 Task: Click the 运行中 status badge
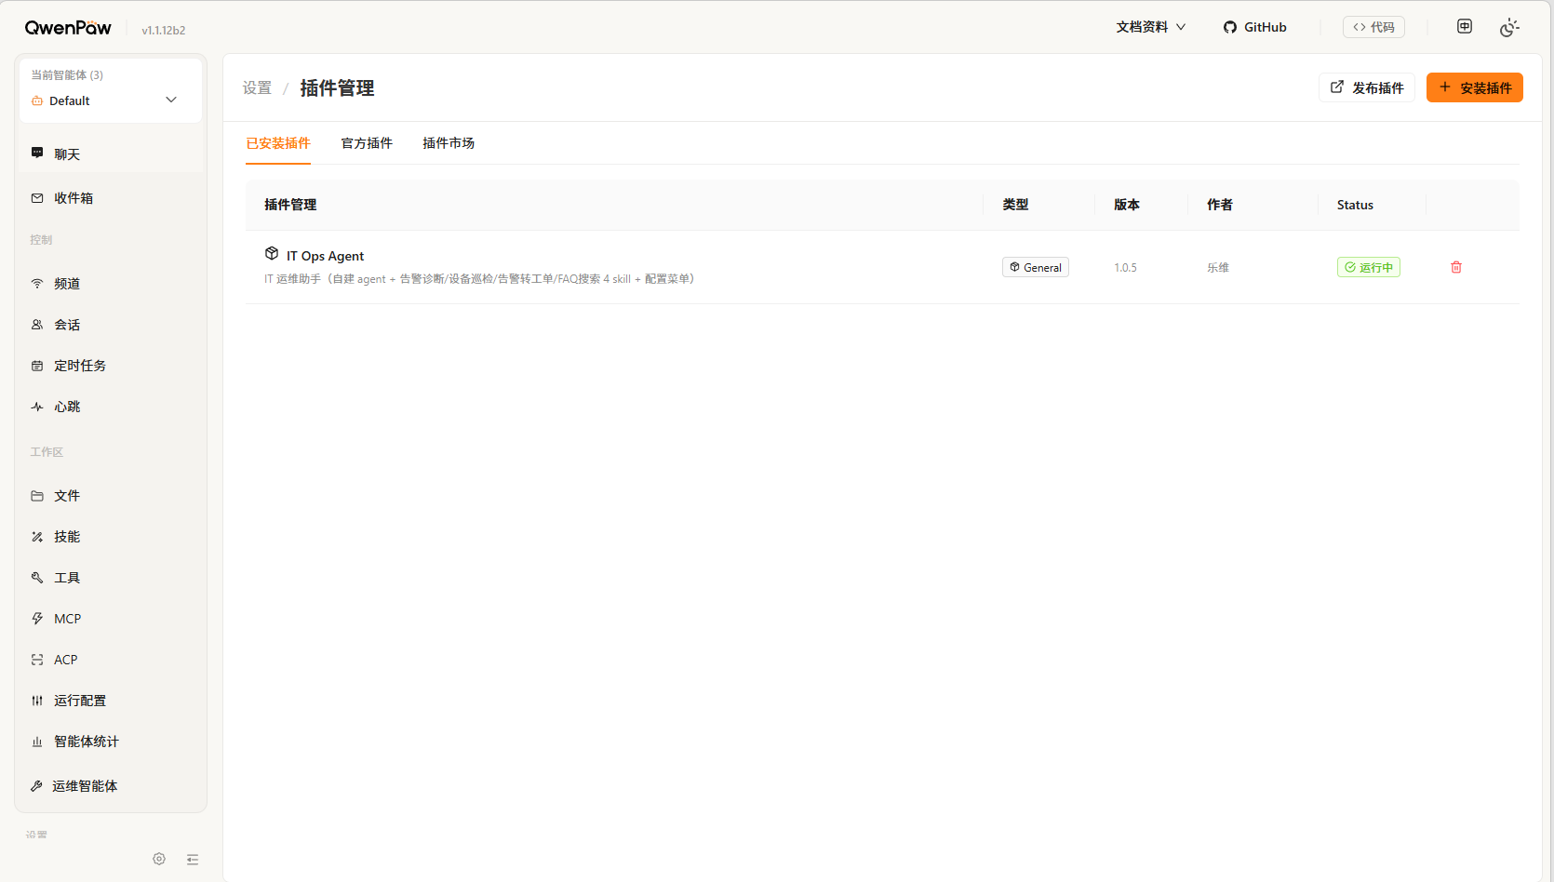click(x=1369, y=267)
